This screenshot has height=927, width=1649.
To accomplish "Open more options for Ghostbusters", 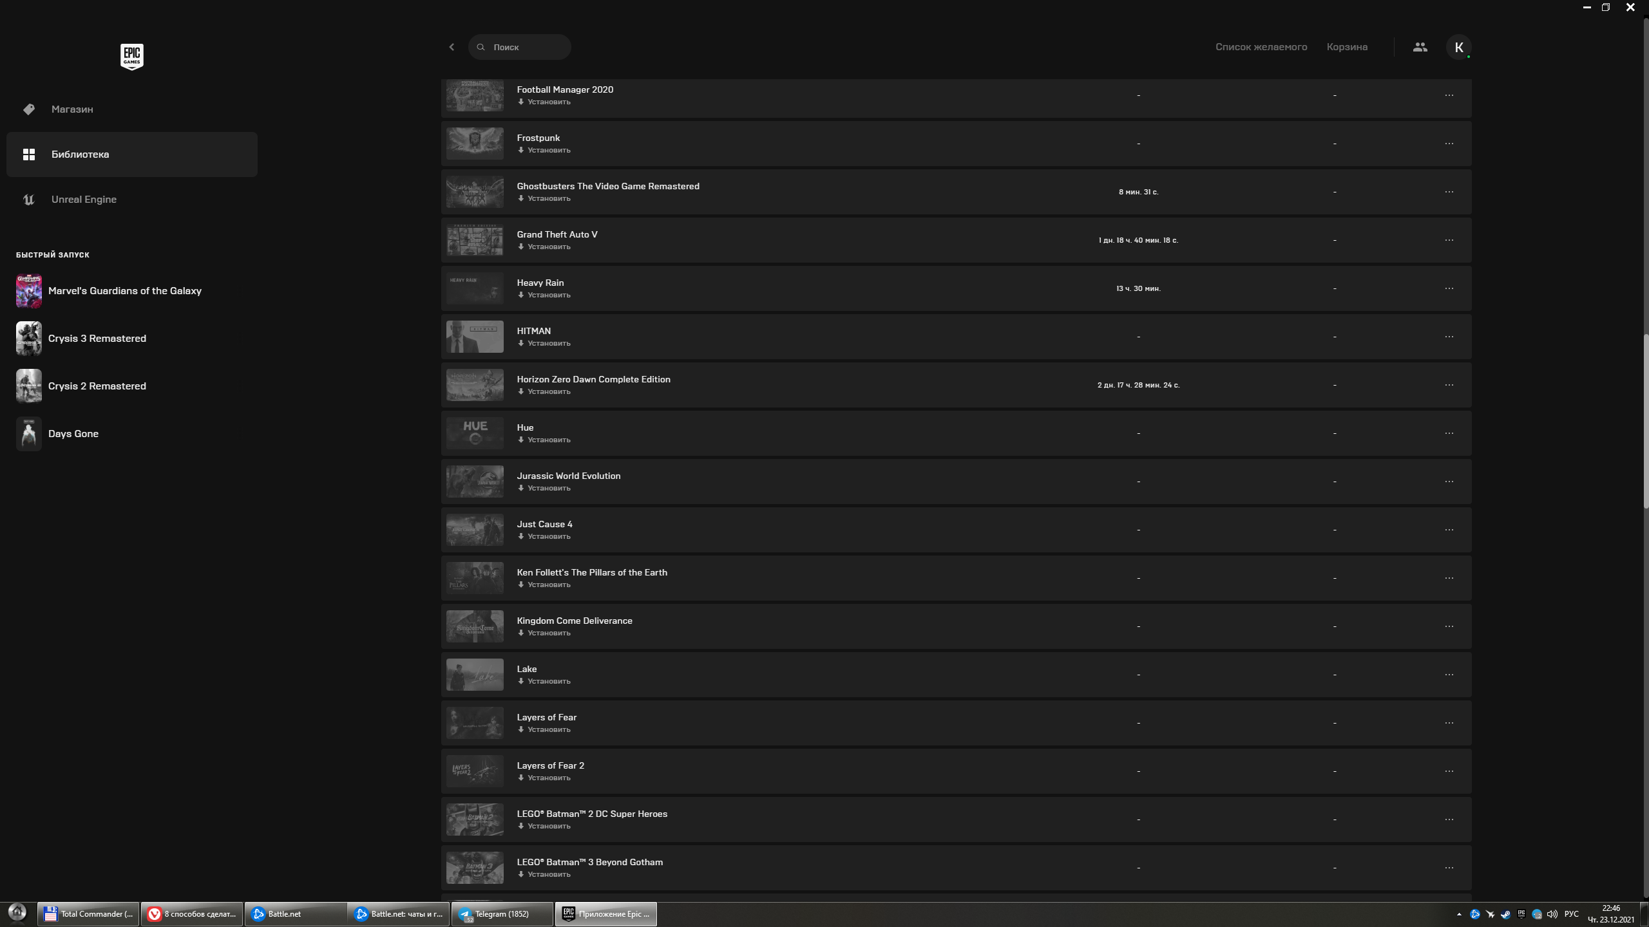I will (1449, 192).
